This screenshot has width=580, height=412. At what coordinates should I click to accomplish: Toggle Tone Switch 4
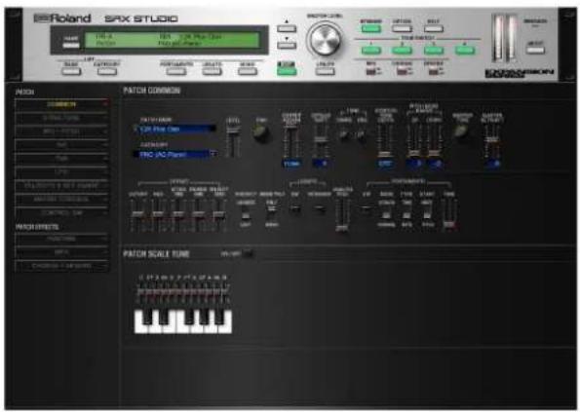pos(465,50)
